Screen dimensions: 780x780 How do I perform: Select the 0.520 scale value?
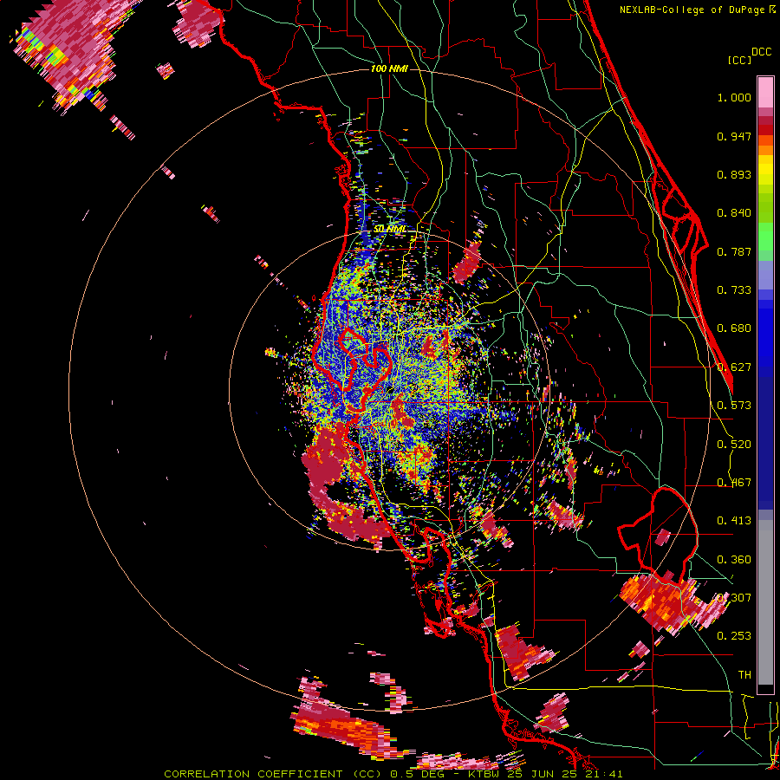pyautogui.click(x=734, y=445)
